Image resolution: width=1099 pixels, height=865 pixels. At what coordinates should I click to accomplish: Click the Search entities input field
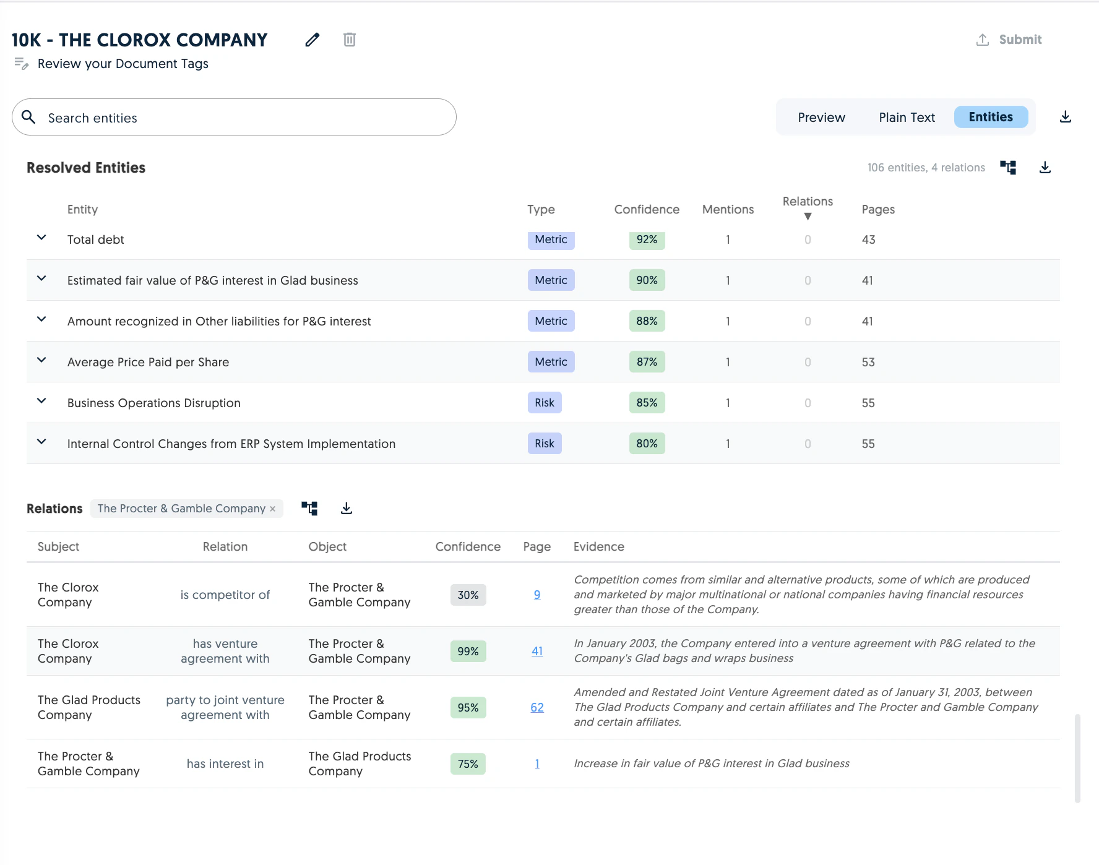point(234,117)
